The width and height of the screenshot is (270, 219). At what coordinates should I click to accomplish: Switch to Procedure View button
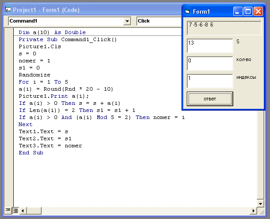(8, 210)
